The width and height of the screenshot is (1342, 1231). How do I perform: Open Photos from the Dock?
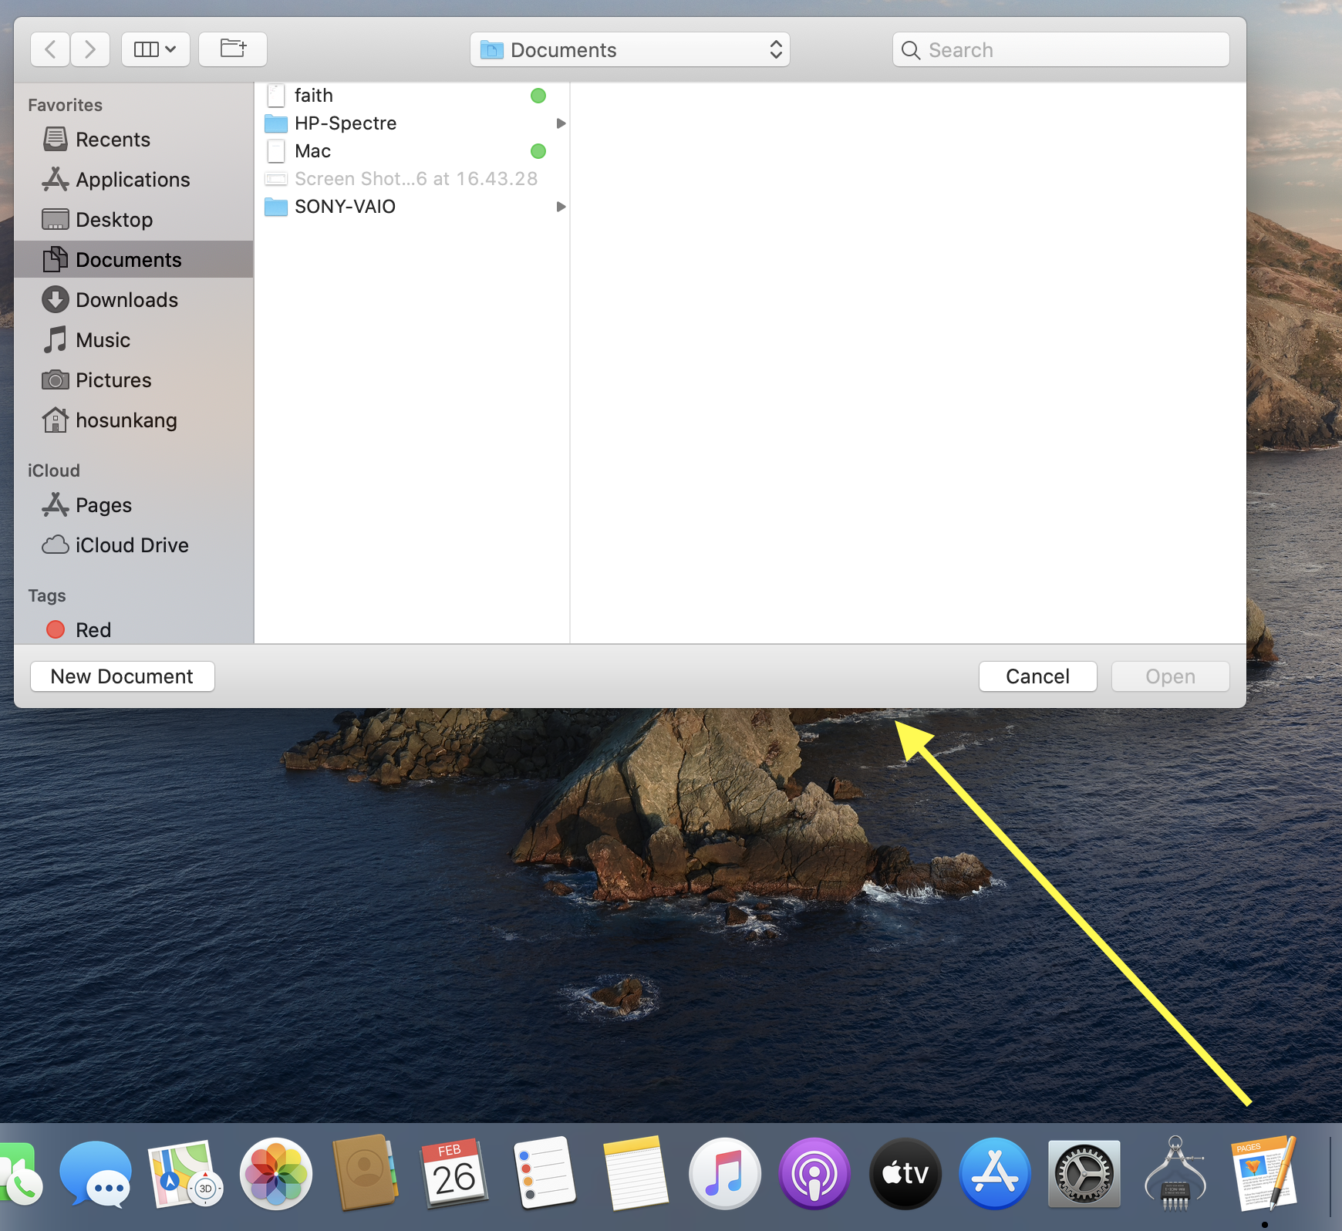point(276,1174)
